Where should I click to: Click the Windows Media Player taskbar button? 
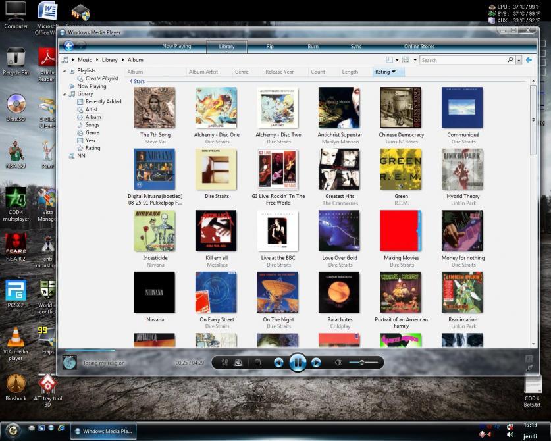[x=103, y=431]
